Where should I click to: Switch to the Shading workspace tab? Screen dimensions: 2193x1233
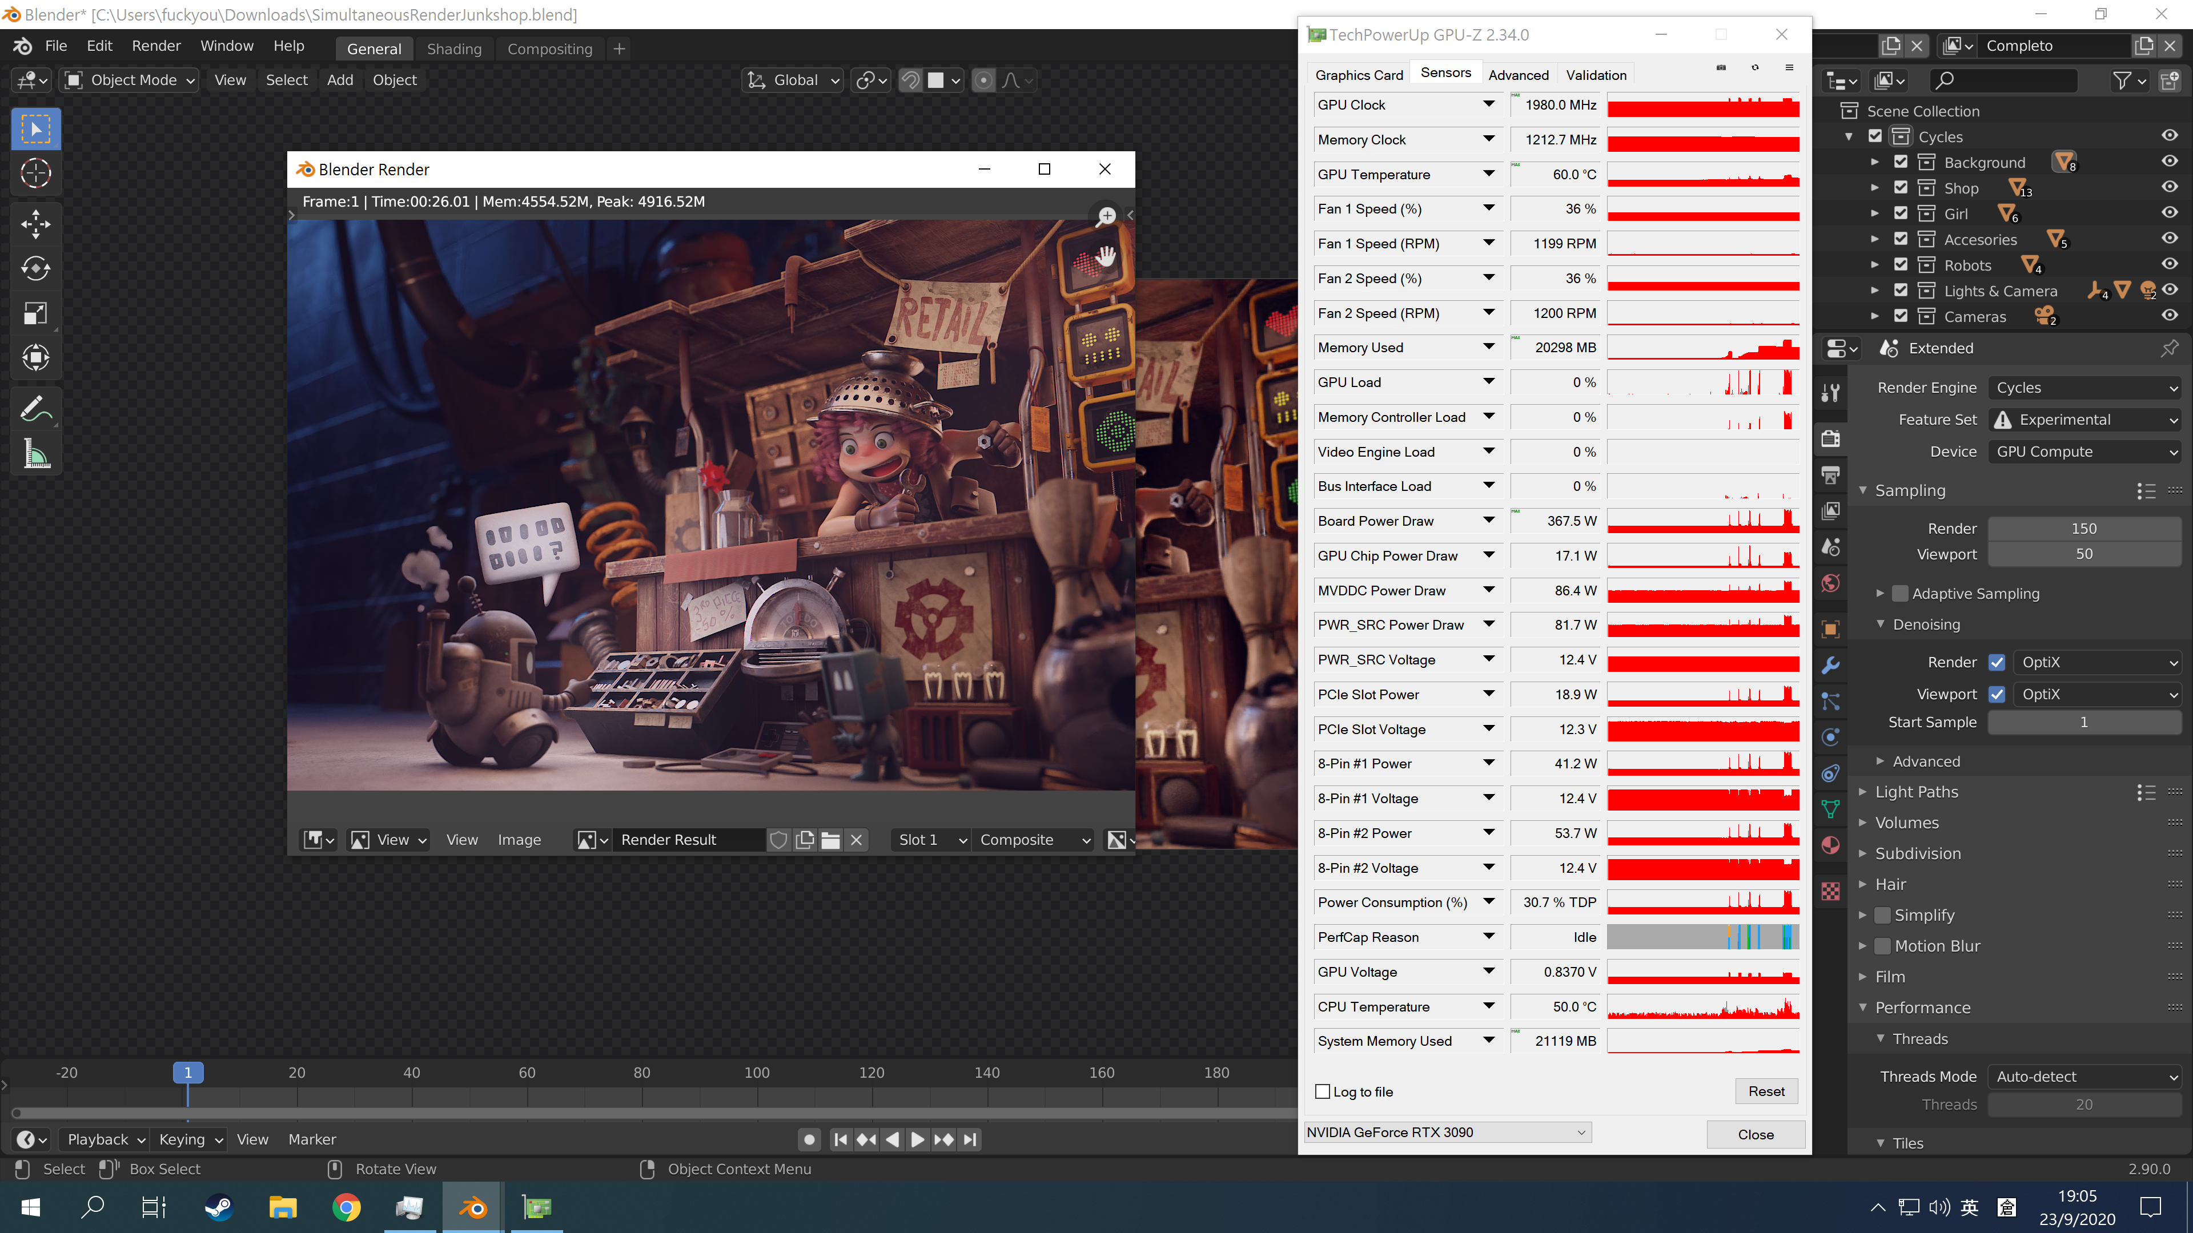coord(454,49)
